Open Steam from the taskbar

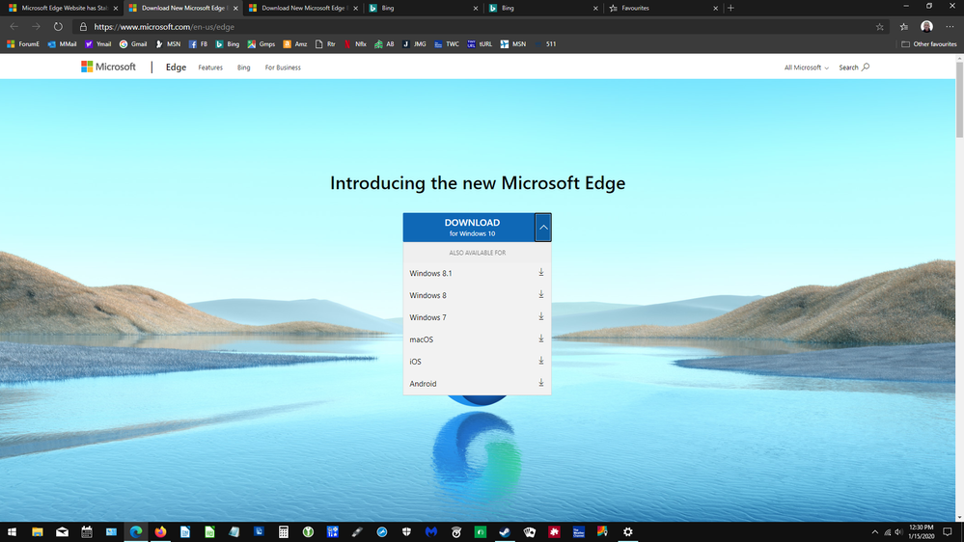click(x=505, y=531)
